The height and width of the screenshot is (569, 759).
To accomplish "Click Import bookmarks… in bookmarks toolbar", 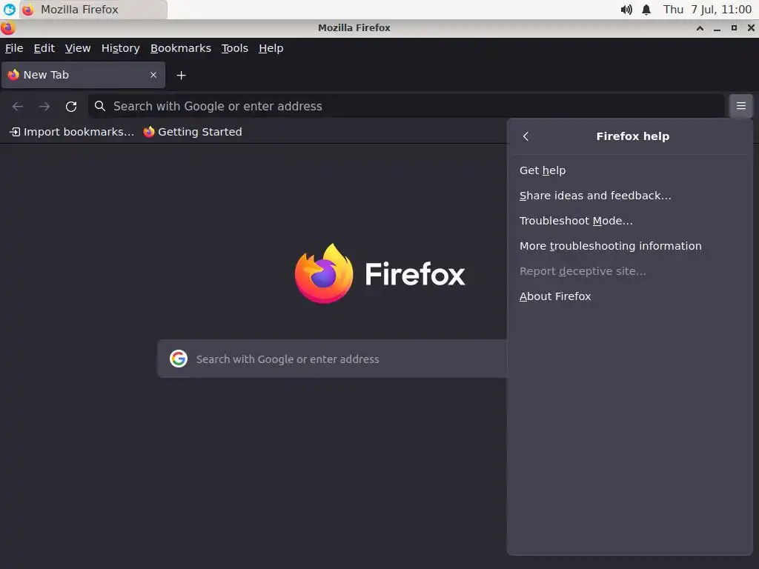I will (x=72, y=132).
